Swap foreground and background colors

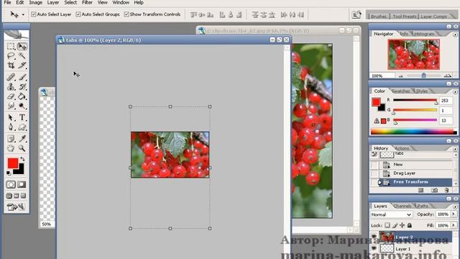point(22,159)
